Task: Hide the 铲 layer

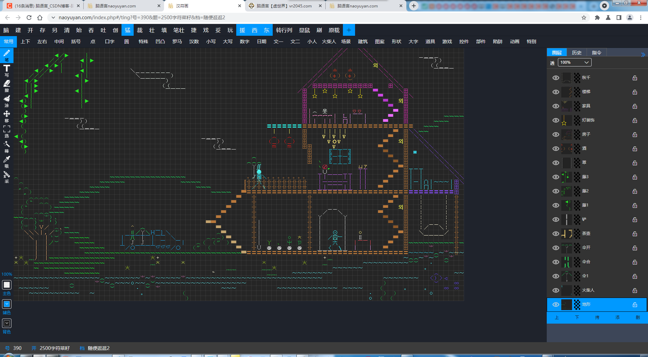Action: pos(556,220)
